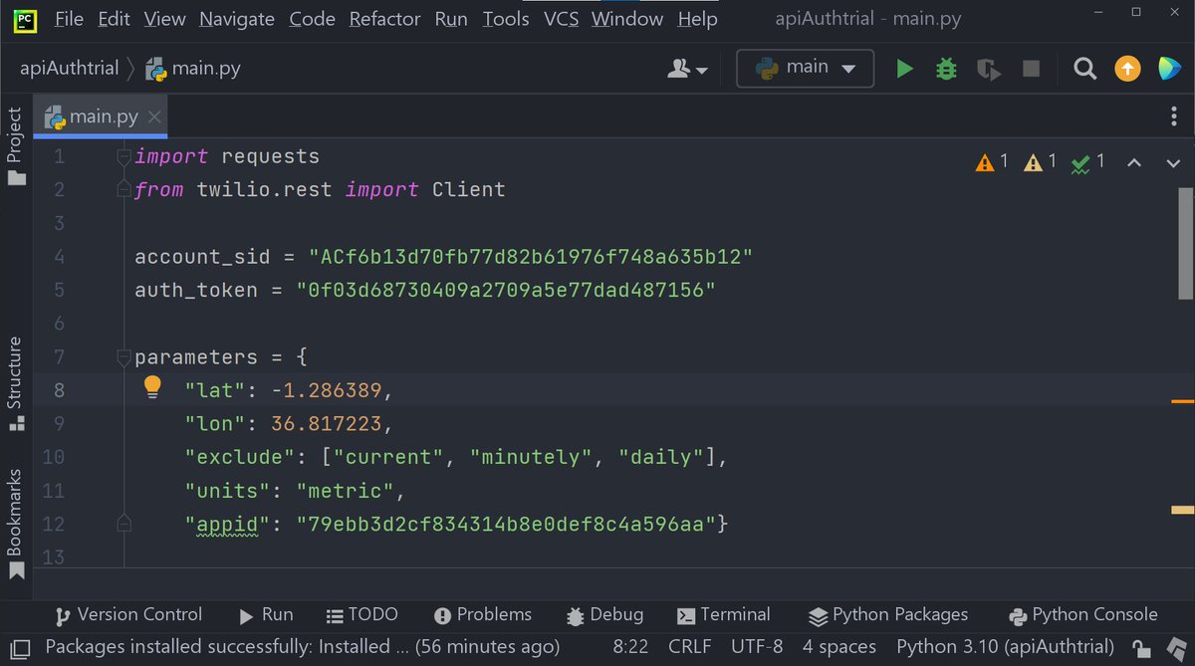Screen dimensions: 1195x666
Task: Click the Packages installed successfully status message
Action: (303, 647)
